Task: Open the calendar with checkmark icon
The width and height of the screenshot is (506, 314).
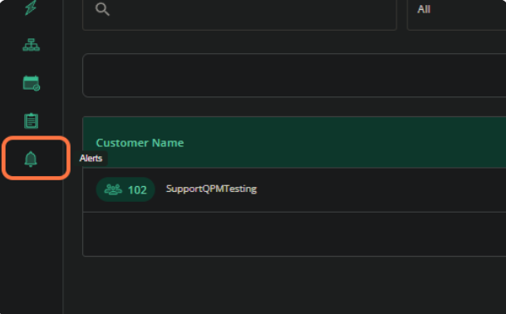Action: pyautogui.click(x=32, y=83)
